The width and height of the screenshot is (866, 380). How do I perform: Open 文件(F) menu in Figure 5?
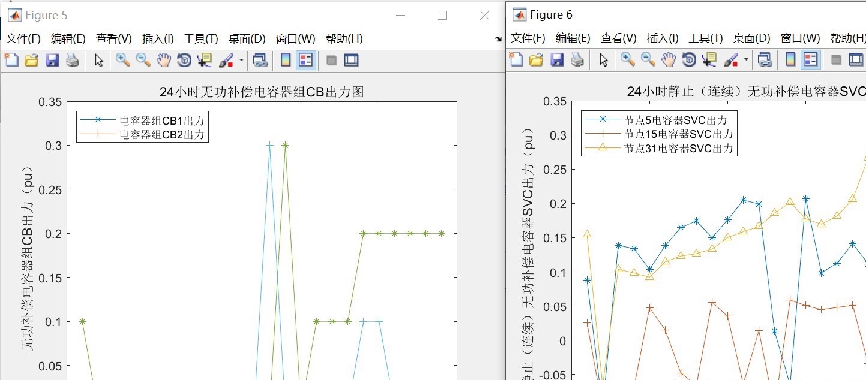[x=23, y=39]
